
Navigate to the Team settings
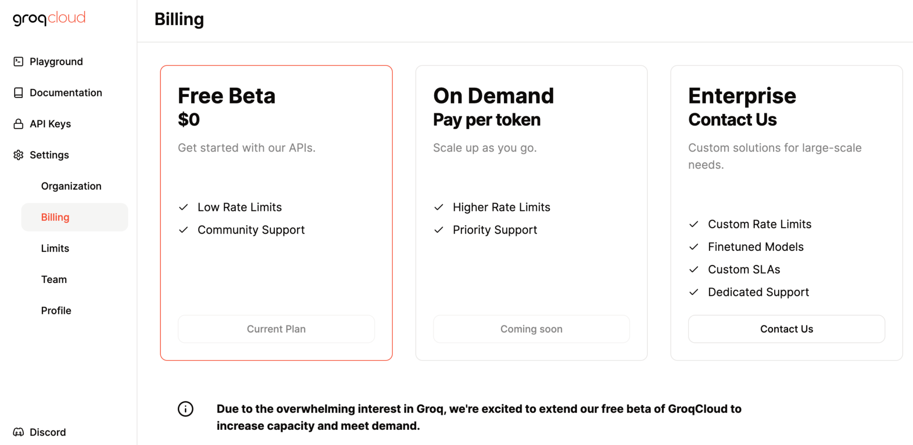click(x=54, y=279)
